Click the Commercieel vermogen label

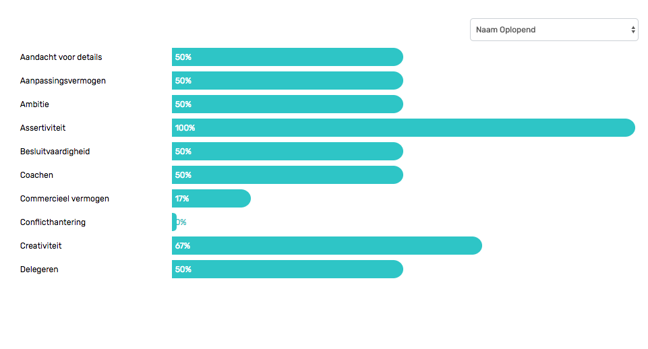point(65,199)
